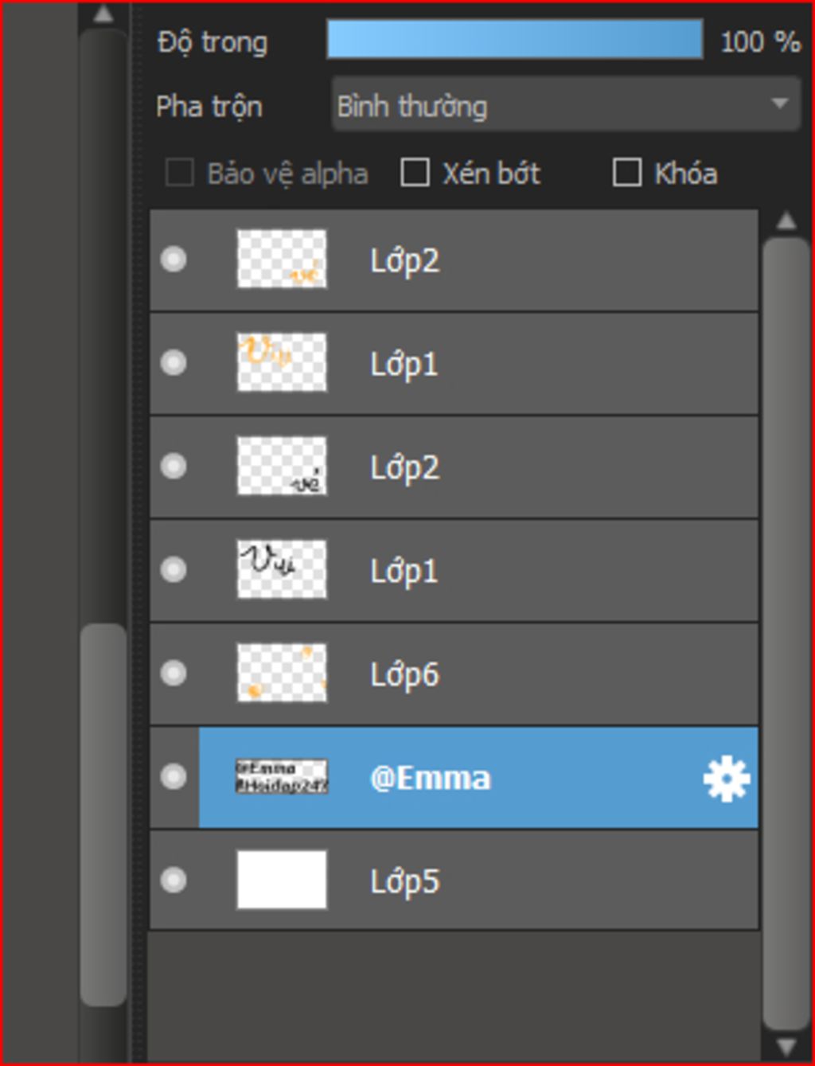Adjust the Độ trong opacity slider
Viewport: 815px width, 1066px height.
[x=515, y=40]
